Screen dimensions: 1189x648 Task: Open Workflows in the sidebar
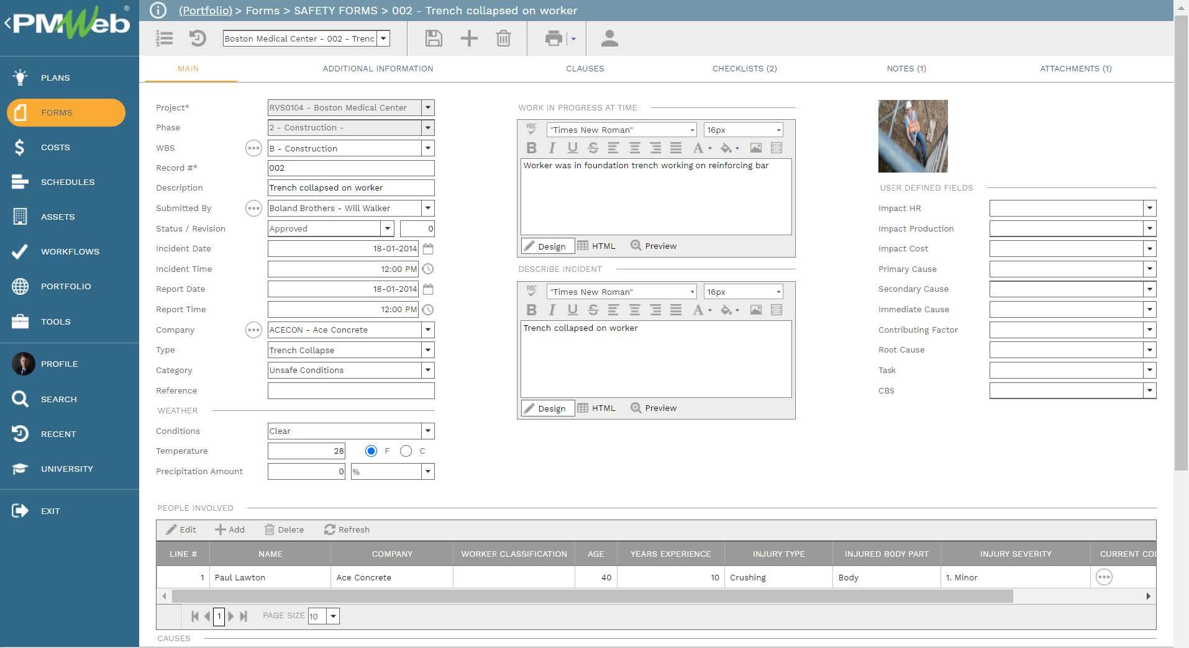point(70,252)
